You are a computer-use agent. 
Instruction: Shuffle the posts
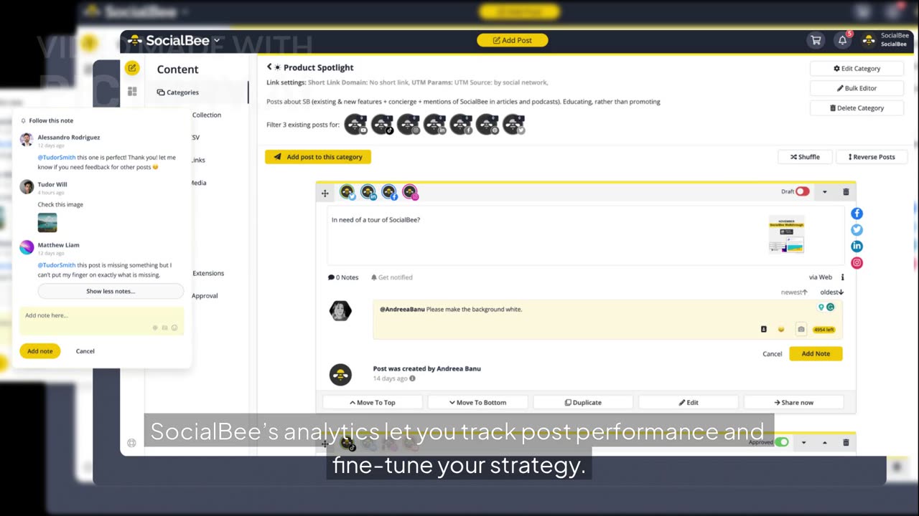pyautogui.click(x=805, y=157)
